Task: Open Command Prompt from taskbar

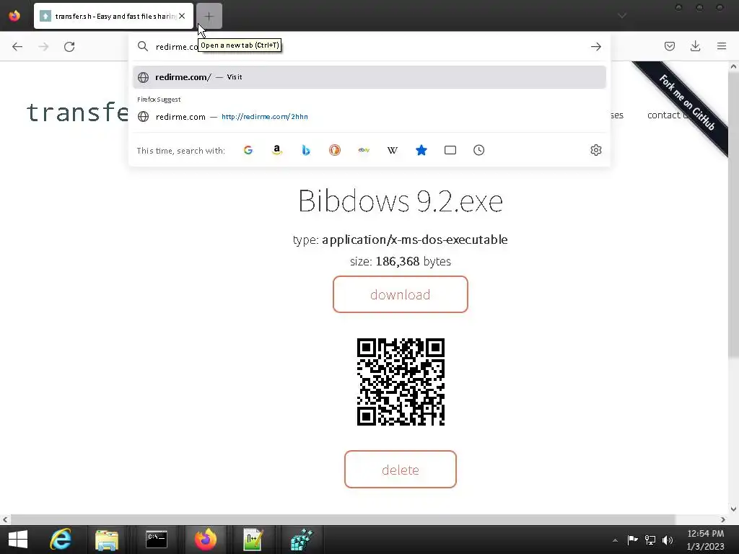Action: 157,540
